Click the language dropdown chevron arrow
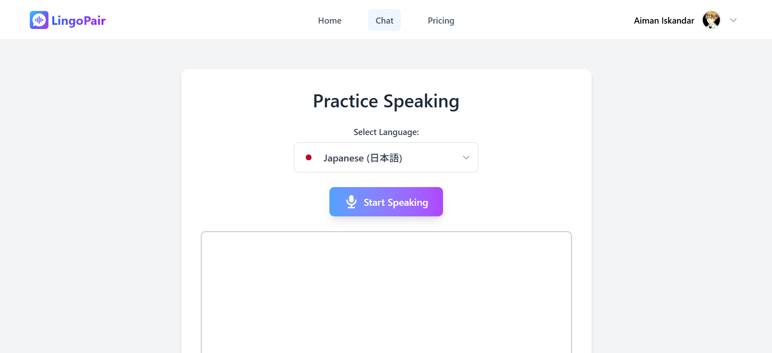The width and height of the screenshot is (772, 353). click(x=466, y=157)
